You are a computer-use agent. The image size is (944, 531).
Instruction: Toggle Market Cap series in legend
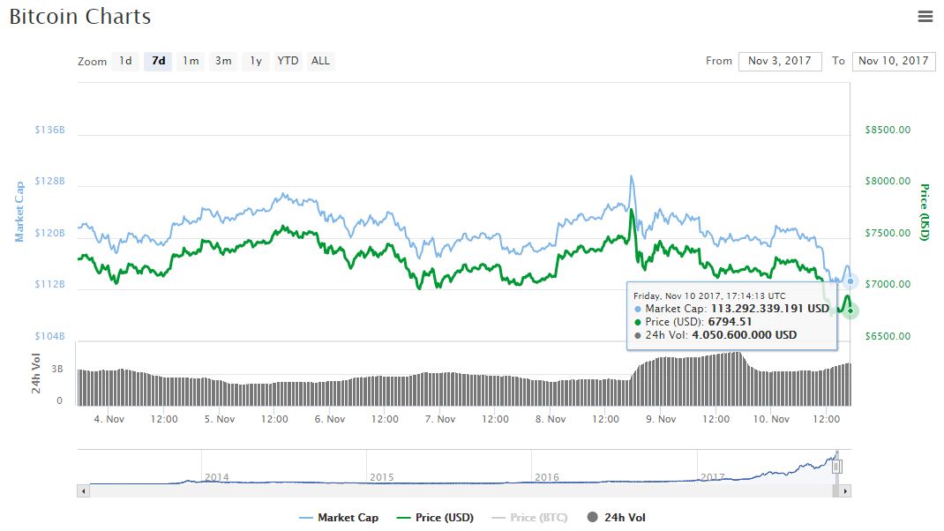[339, 518]
